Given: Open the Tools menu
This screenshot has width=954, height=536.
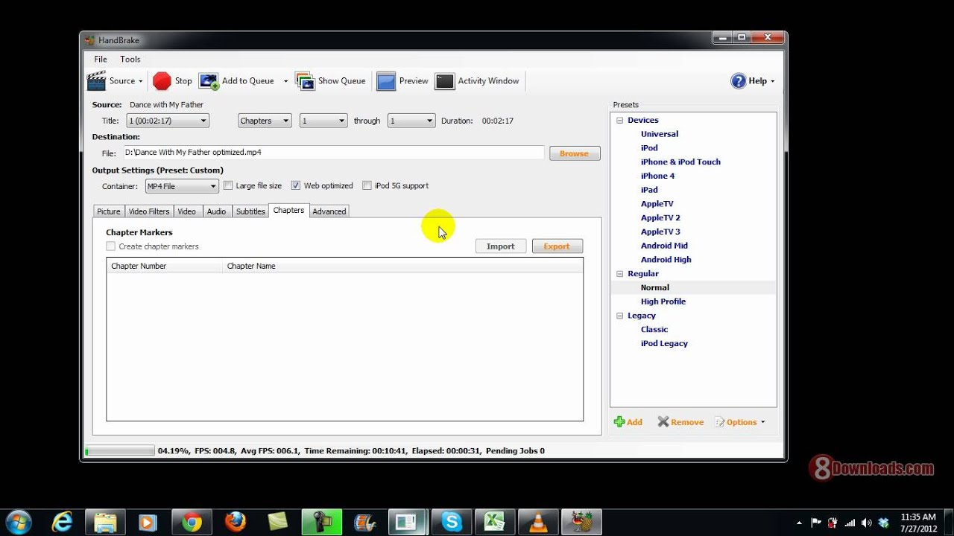Looking at the screenshot, I should [130, 59].
